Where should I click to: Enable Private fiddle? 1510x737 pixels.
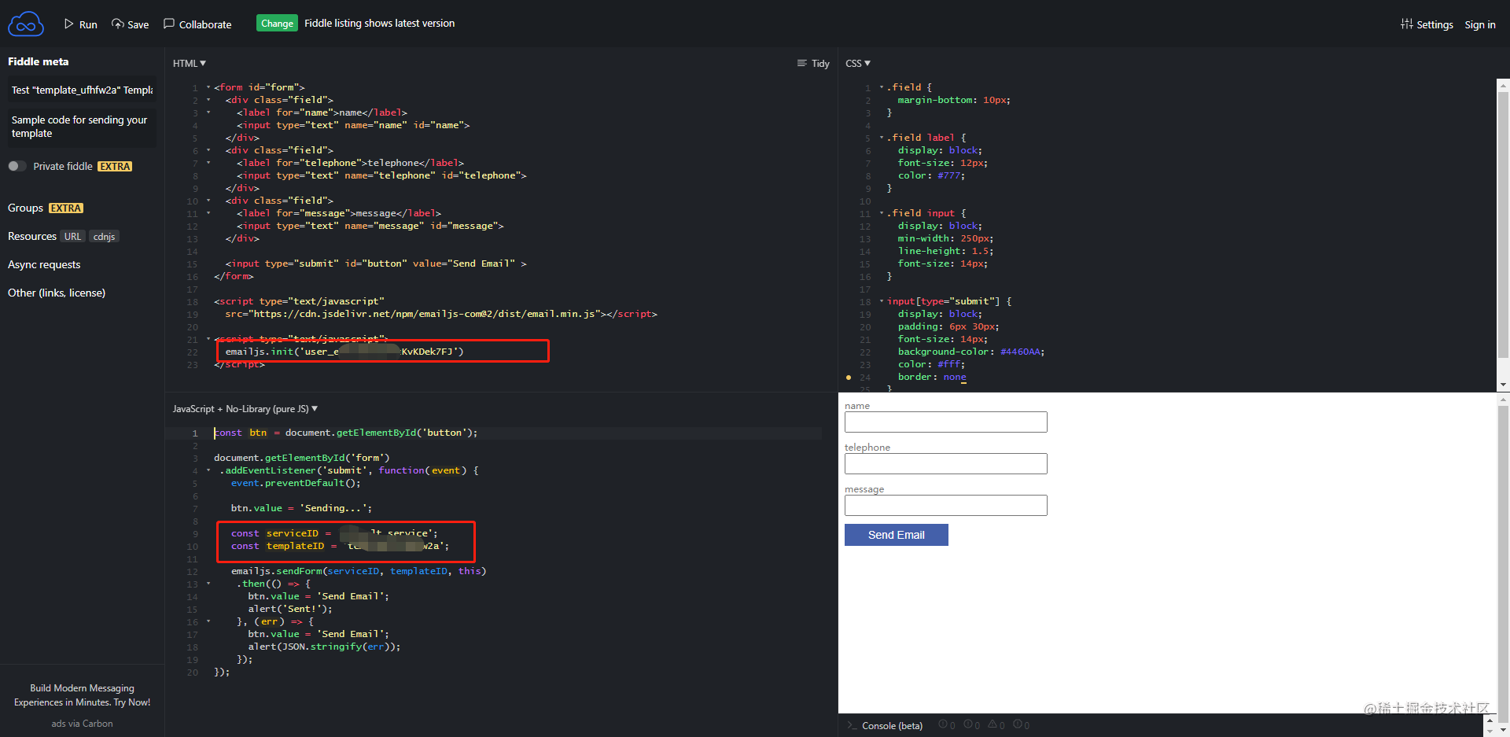pyautogui.click(x=16, y=166)
